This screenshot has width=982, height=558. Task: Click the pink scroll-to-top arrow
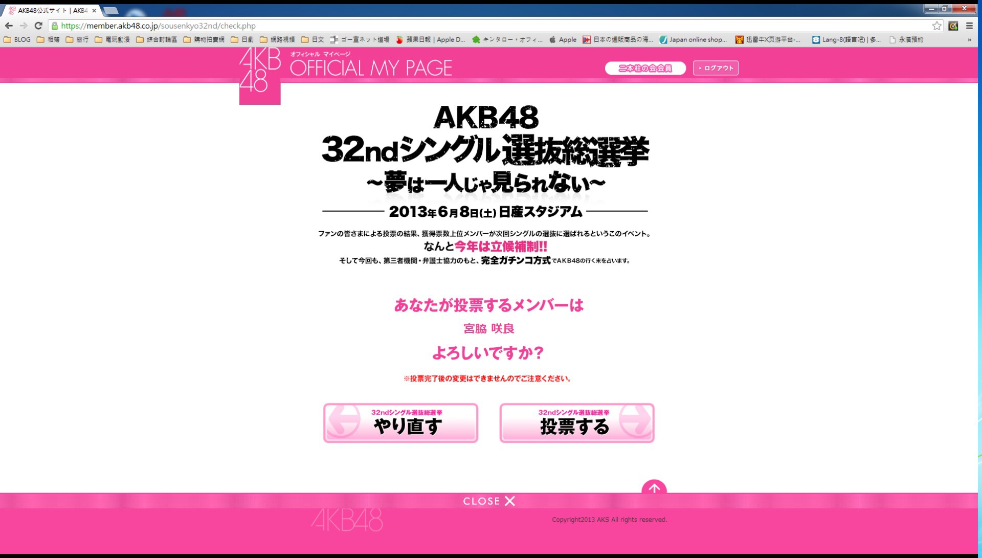click(x=654, y=488)
